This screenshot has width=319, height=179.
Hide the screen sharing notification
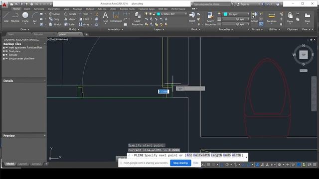click(x=196, y=163)
